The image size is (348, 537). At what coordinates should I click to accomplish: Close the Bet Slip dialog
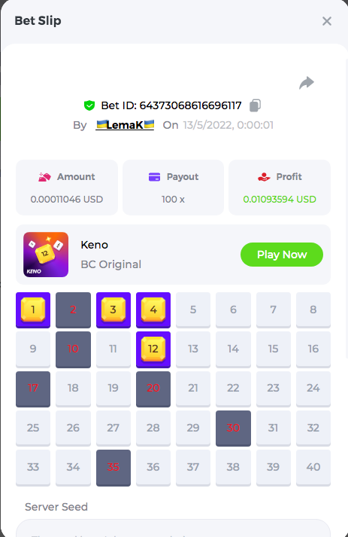[x=327, y=21]
